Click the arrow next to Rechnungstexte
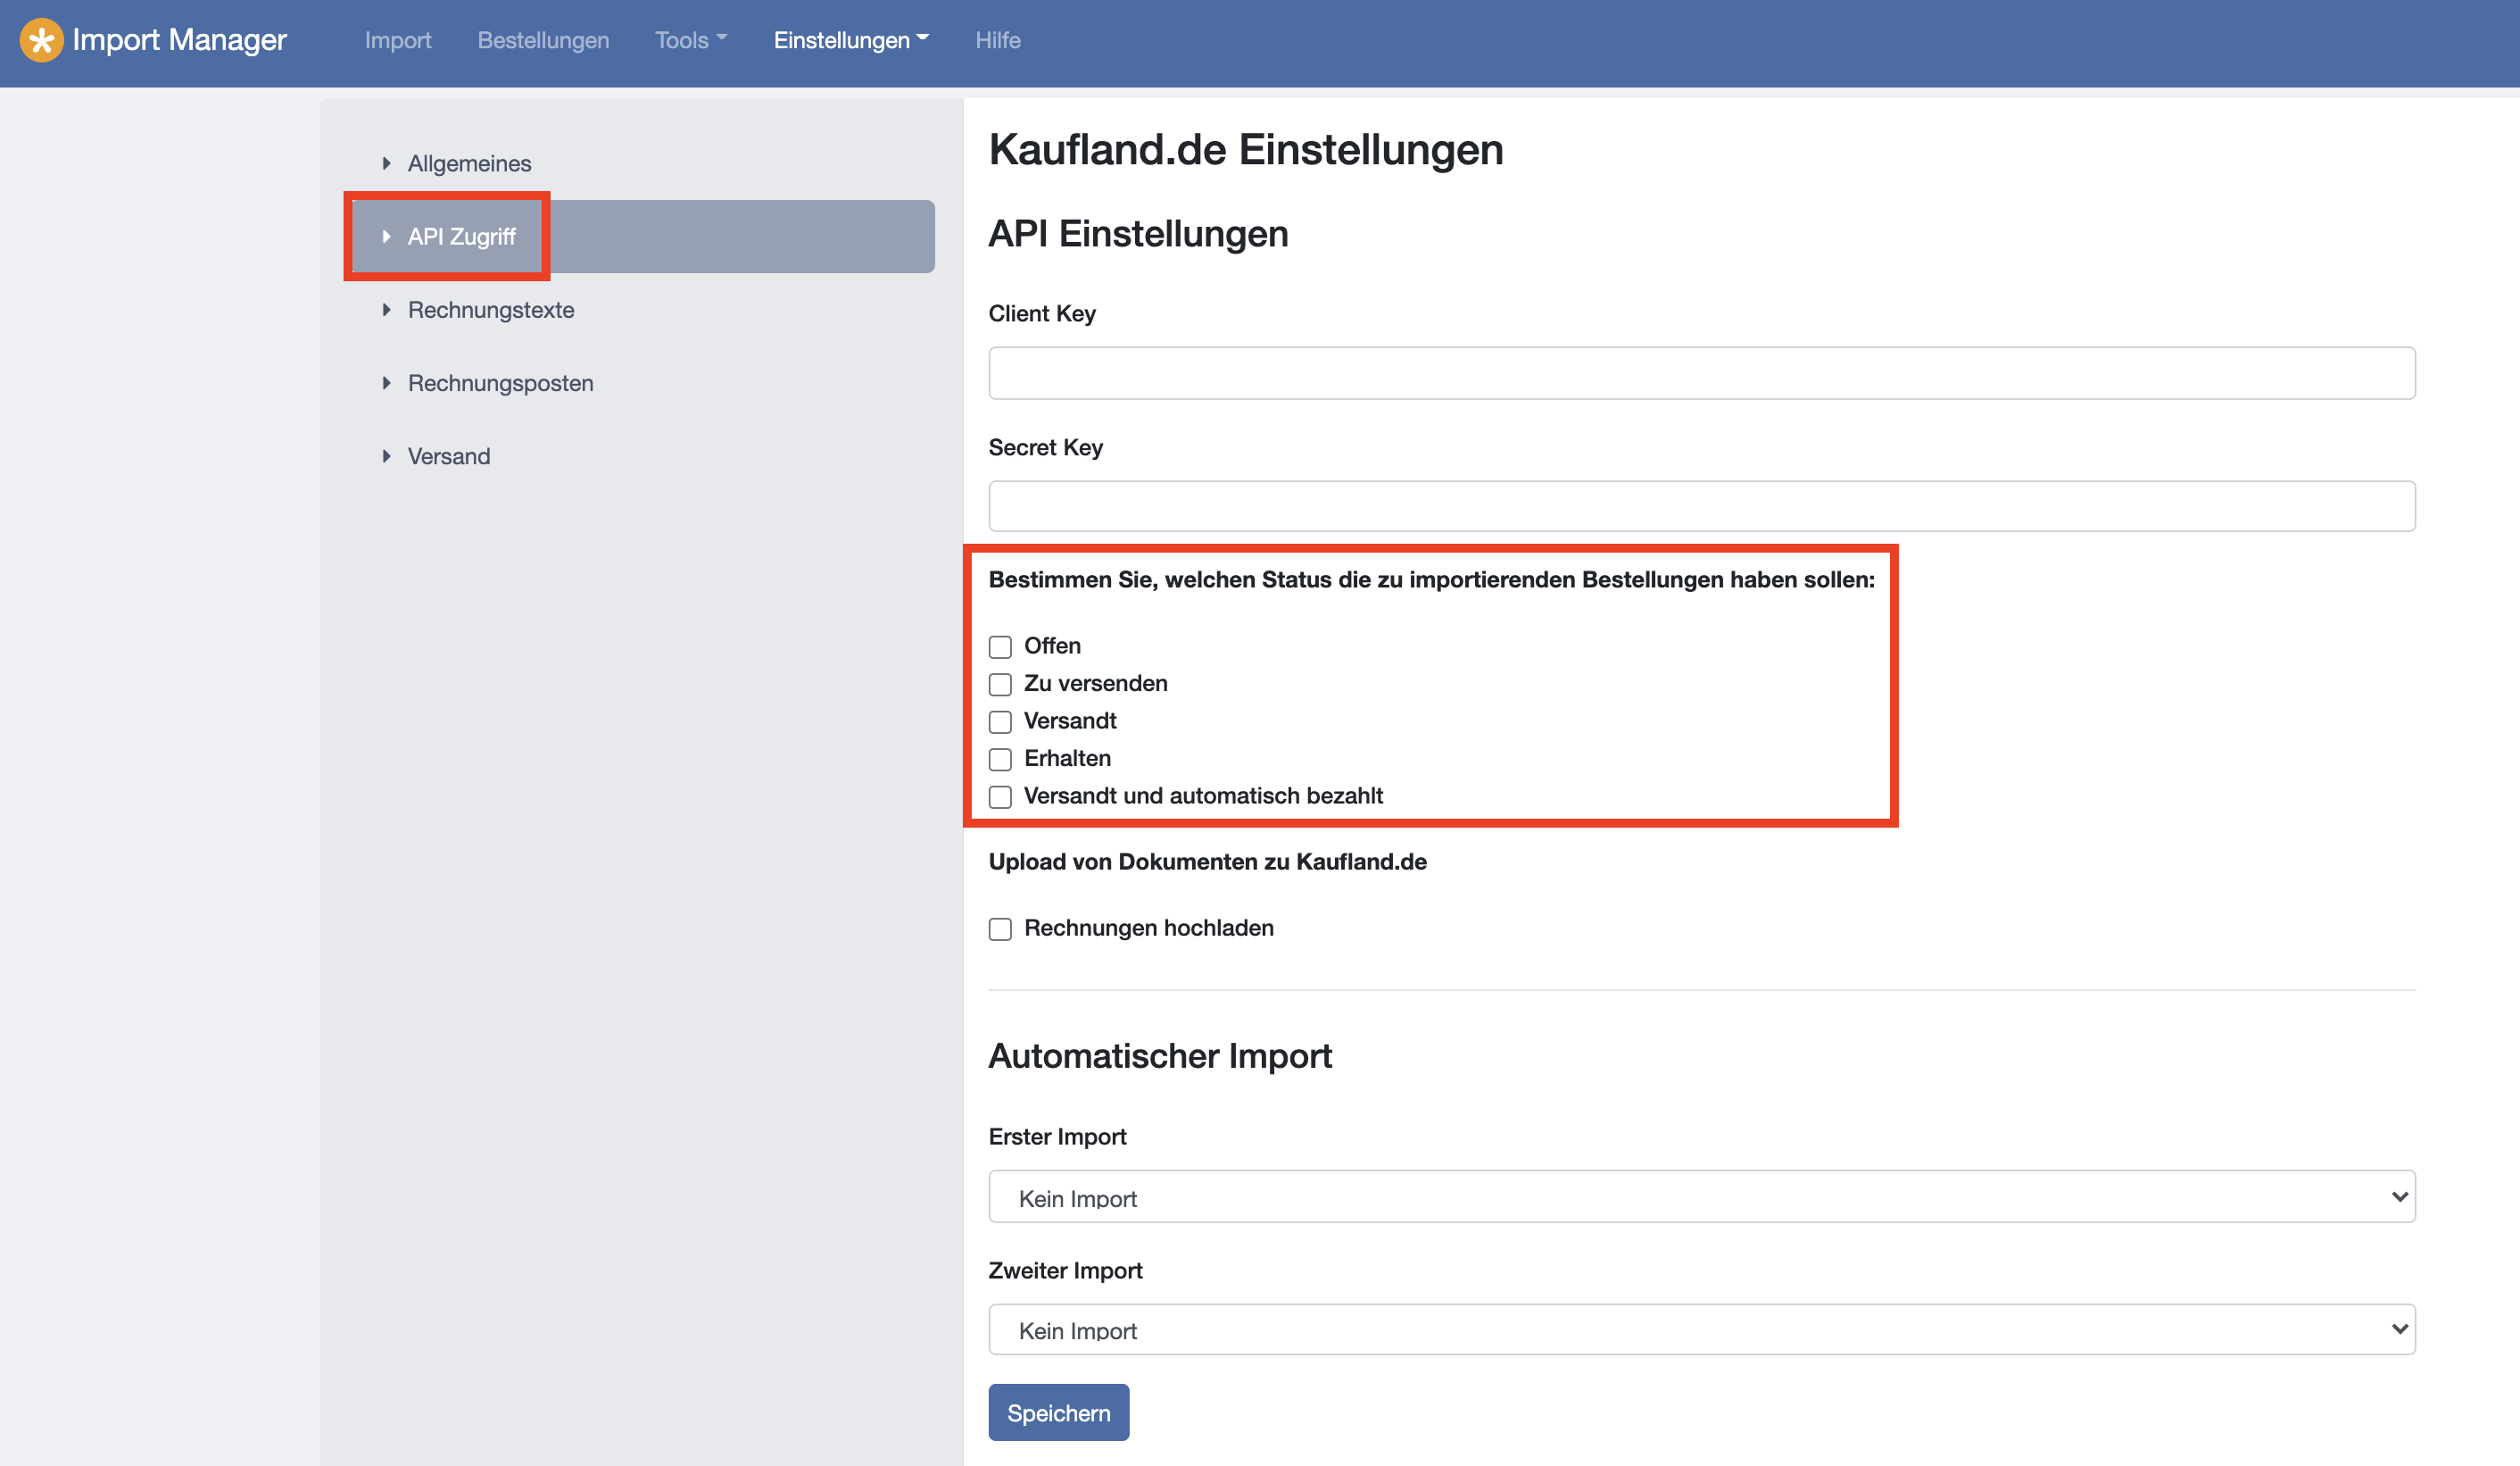This screenshot has width=2520, height=1466. pyautogui.click(x=386, y=310)
